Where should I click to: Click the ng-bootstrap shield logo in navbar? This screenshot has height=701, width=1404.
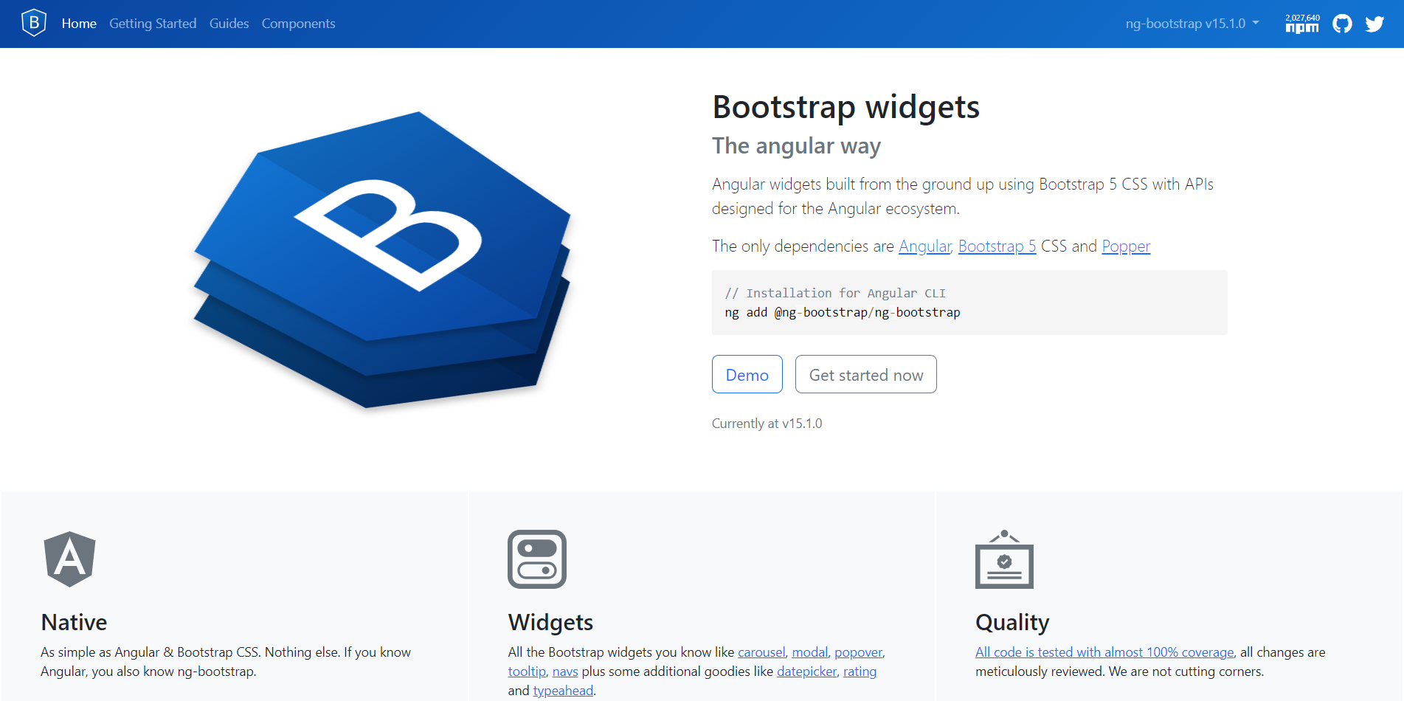point(34,23)
